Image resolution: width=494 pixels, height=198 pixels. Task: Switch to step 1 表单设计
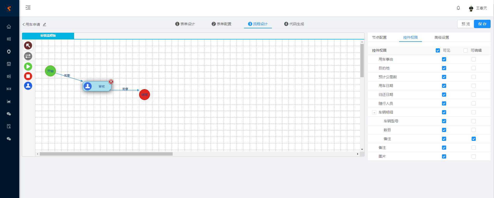(185, 24)
